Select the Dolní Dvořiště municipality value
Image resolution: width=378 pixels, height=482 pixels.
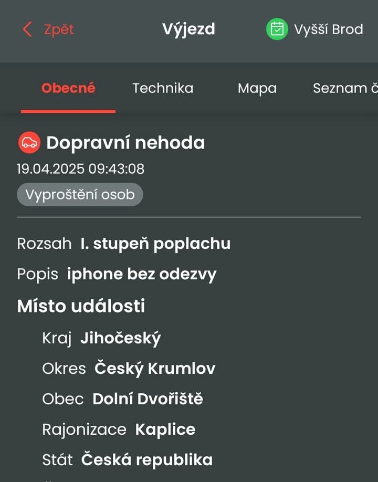(x=148, y=399)
